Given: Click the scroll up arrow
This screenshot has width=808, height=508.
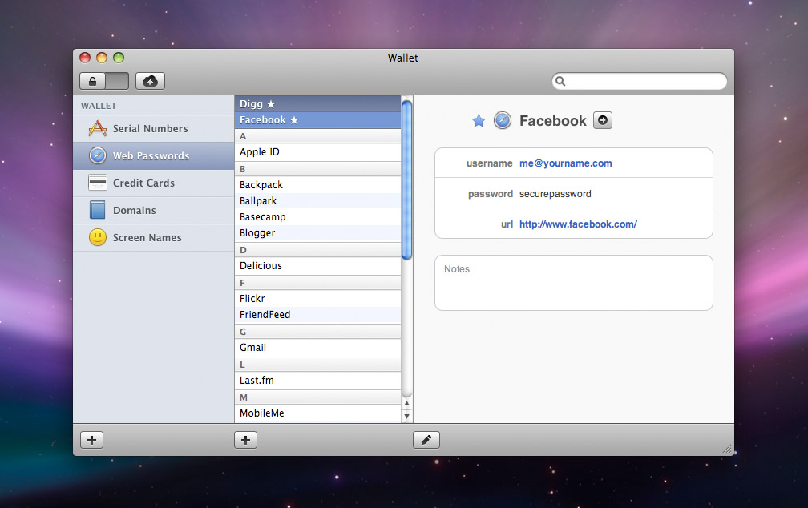Looking at the screenshot, I should 406,403.
